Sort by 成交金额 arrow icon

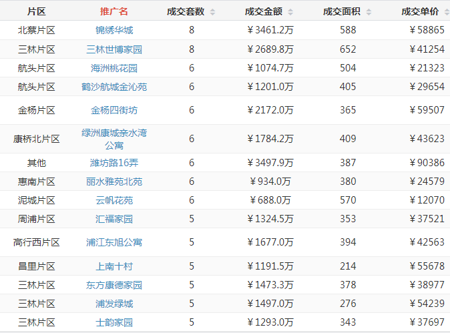(290, 12)
